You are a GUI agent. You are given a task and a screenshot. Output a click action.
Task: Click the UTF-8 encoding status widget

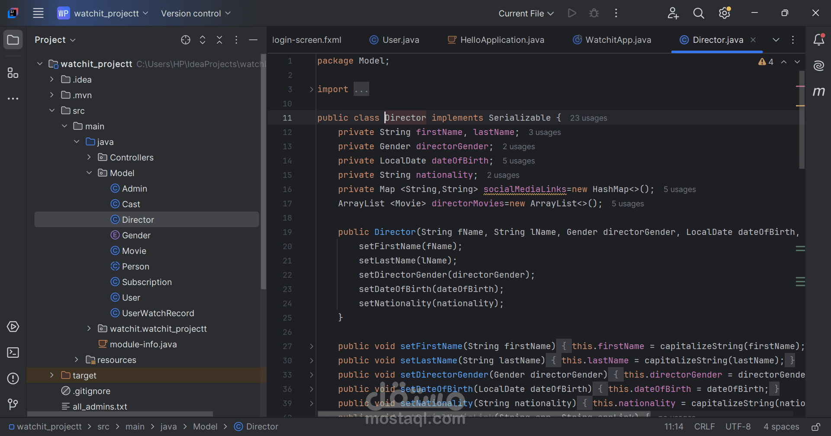738,427
